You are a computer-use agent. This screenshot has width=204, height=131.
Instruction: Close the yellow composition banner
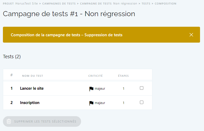(x=191, y=35)
